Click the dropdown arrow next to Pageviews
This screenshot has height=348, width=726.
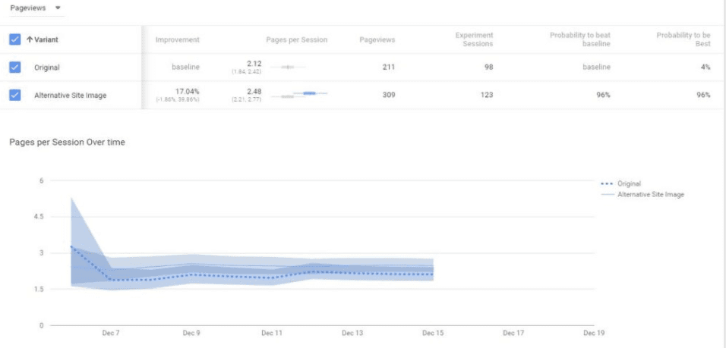coord(58,8)
